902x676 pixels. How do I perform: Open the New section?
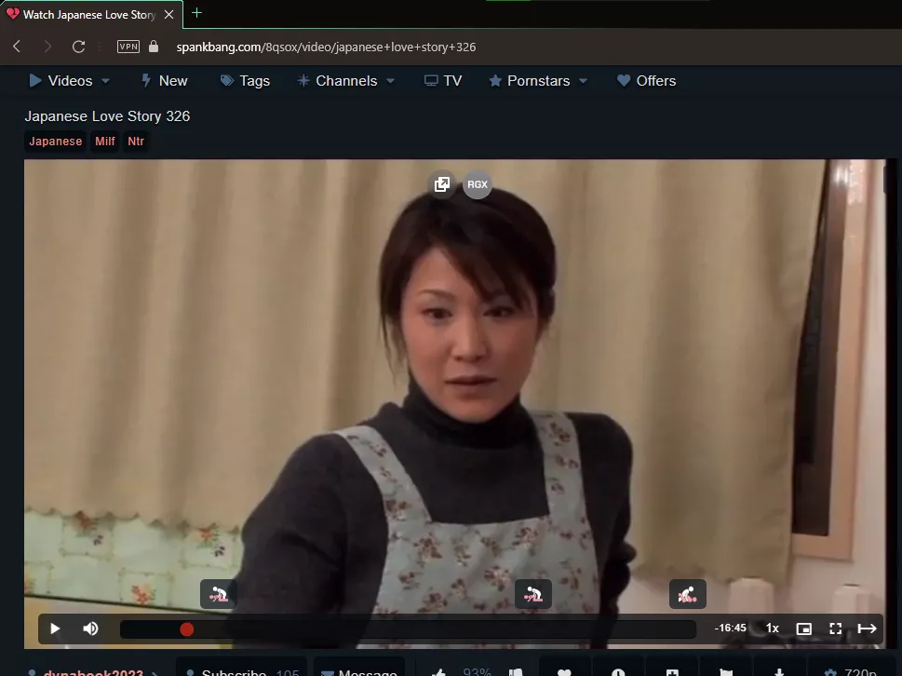coord(165,81)
